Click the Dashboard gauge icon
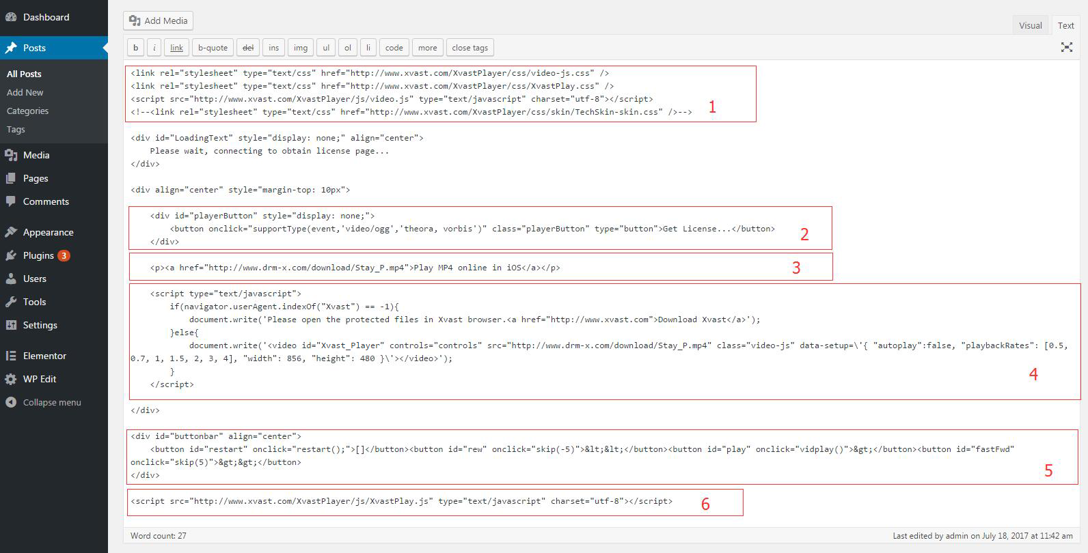Screen dimensions: 1088x553 click(x=11, y=17)
